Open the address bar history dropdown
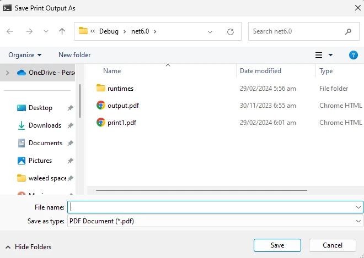Screen dimensions: 364x258 (210, 31)
